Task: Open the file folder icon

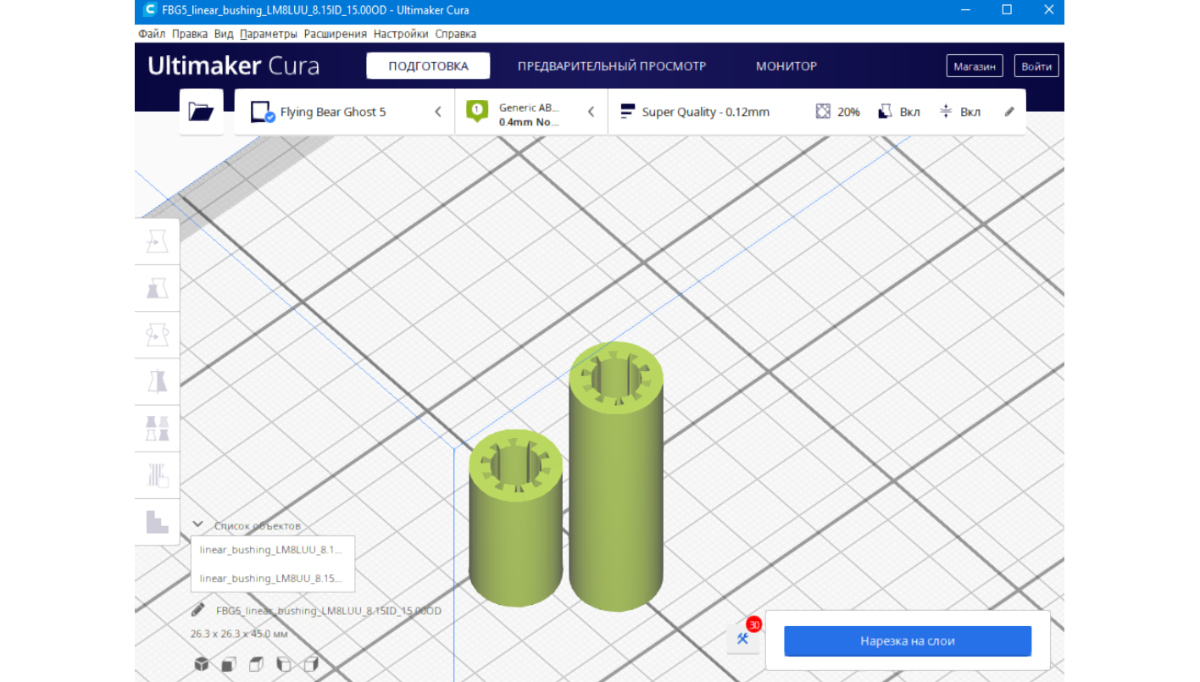Action: coord(201,111)
